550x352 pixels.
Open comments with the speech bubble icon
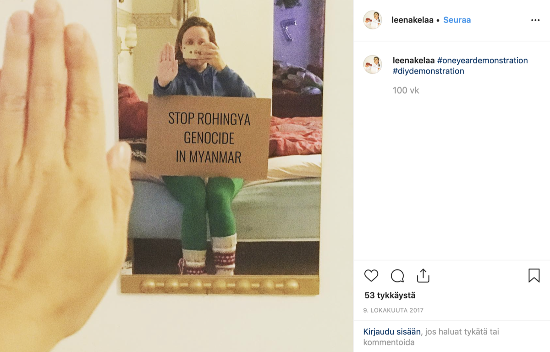397,276
